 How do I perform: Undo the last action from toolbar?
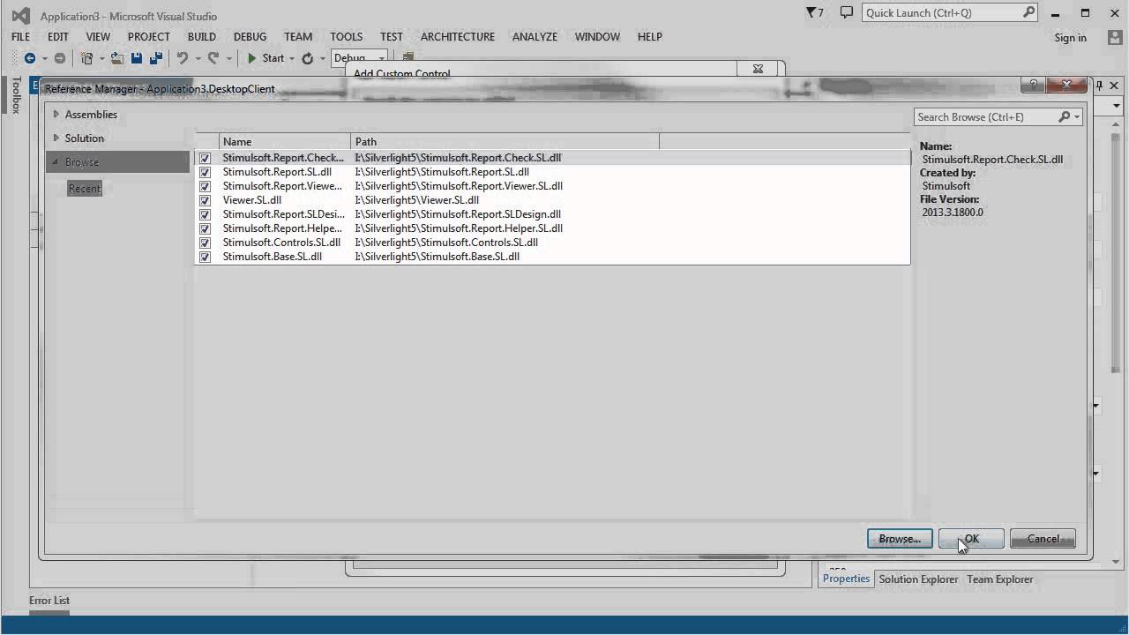(183, 58)
